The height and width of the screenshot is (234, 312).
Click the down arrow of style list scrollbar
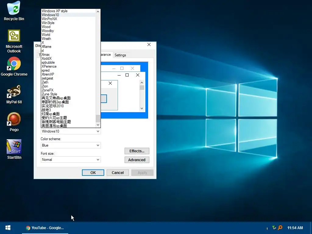pos(98,125)
